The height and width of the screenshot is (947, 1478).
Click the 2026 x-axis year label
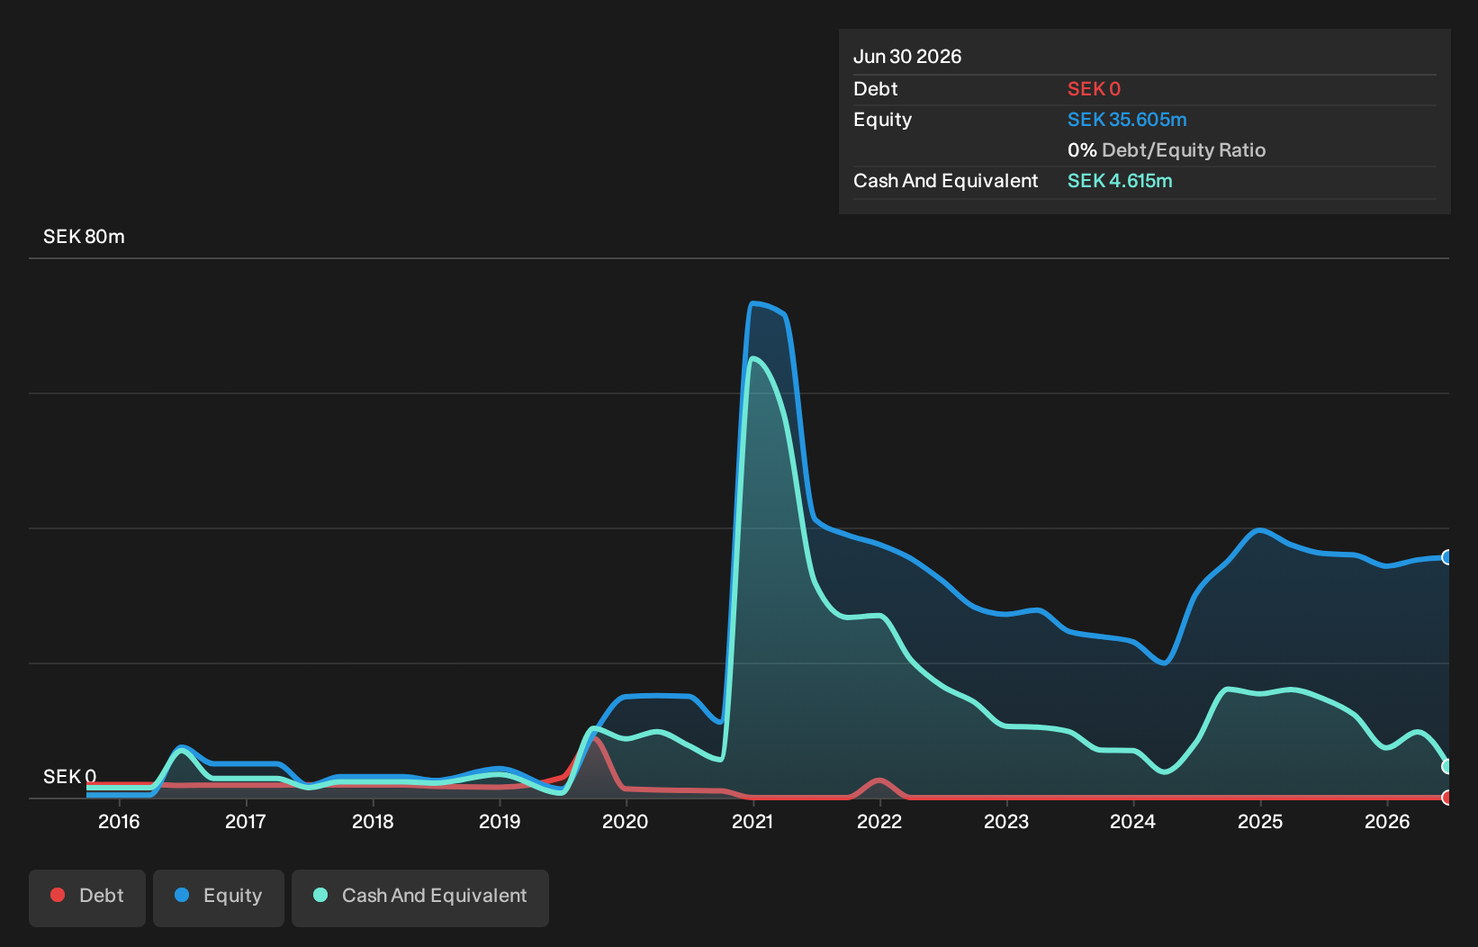point(1387,822)
